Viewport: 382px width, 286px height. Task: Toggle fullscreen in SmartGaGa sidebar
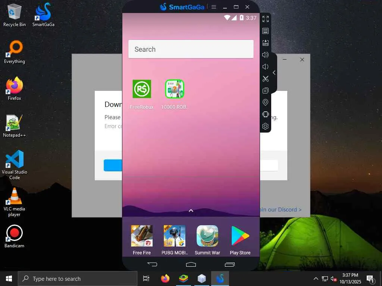tap(266, 19)
